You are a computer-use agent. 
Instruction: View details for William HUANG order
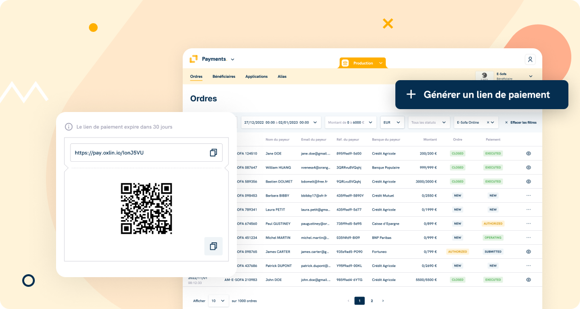[528, 168]
